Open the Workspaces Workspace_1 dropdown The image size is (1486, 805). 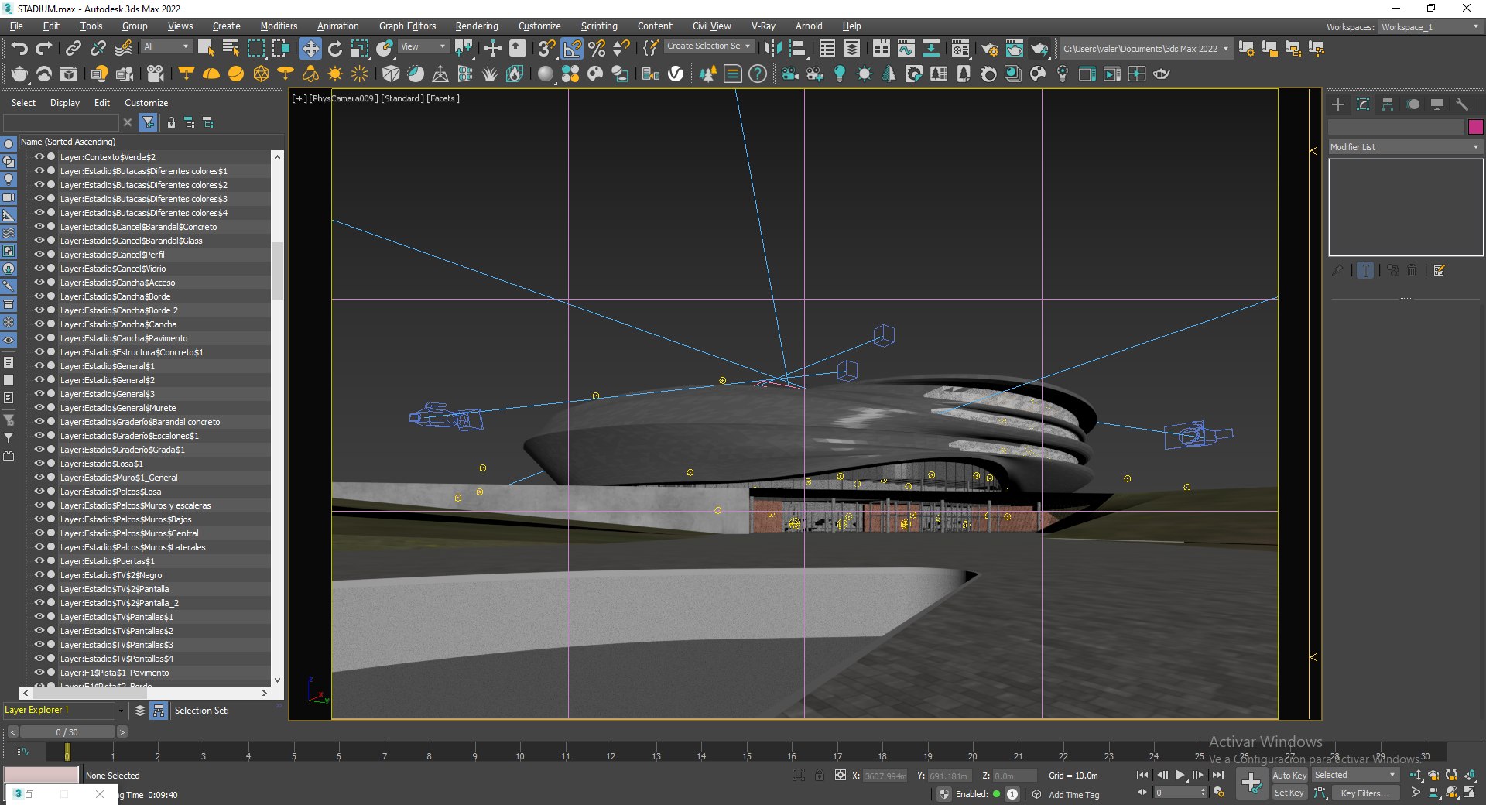1430,27
